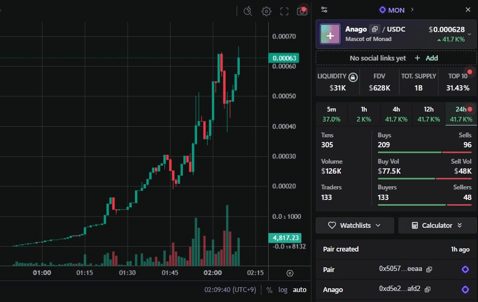Copy the Anago token name
Image resolution: width=478 pixels, height=302 pixels.
click(x=375, y=29)
